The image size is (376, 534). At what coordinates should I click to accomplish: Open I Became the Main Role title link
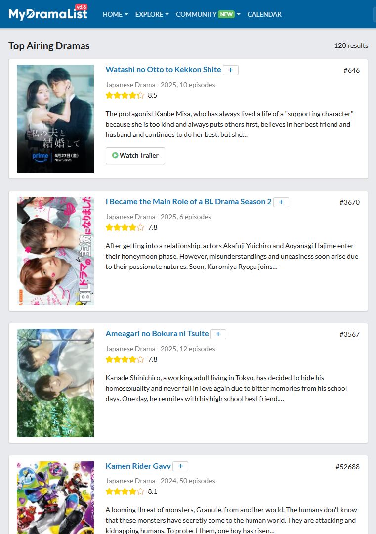point(189,202)
